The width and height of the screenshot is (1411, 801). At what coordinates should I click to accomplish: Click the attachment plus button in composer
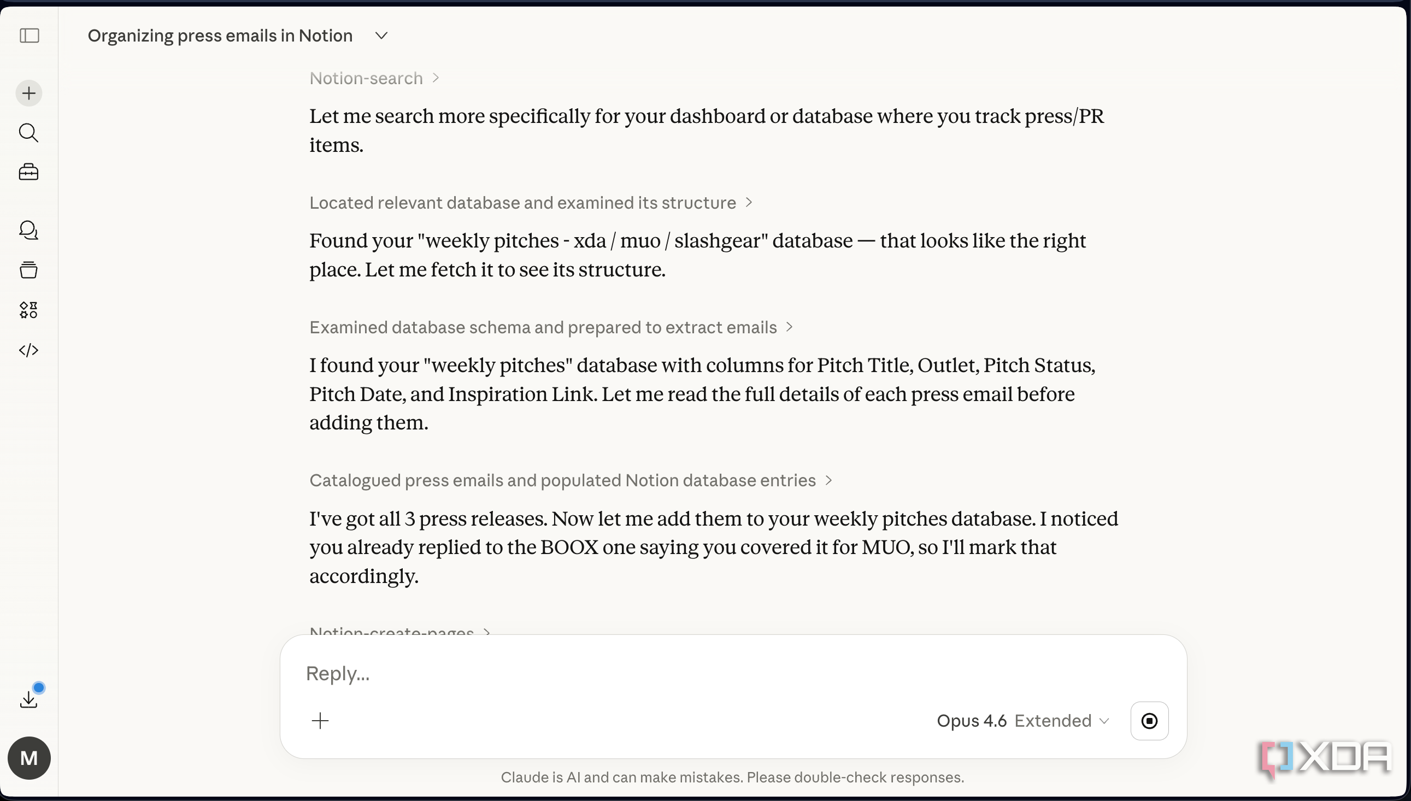320,721
